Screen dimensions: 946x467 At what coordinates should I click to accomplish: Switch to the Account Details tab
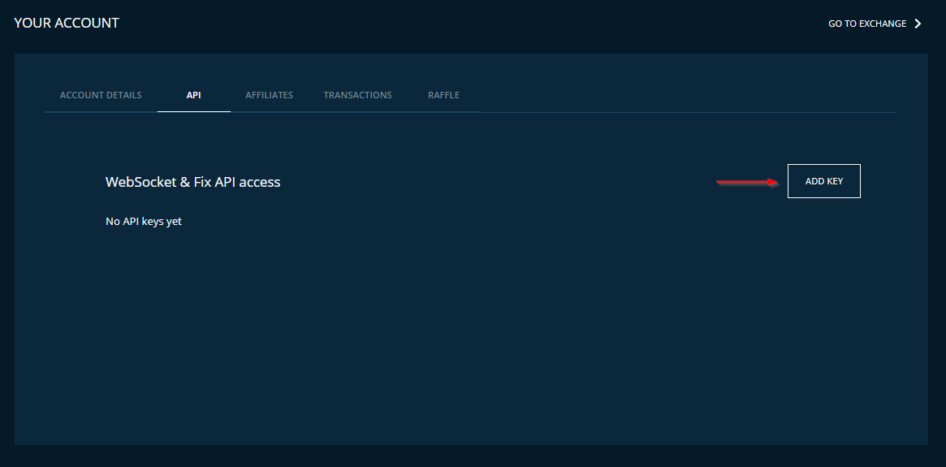coord(101,95)
